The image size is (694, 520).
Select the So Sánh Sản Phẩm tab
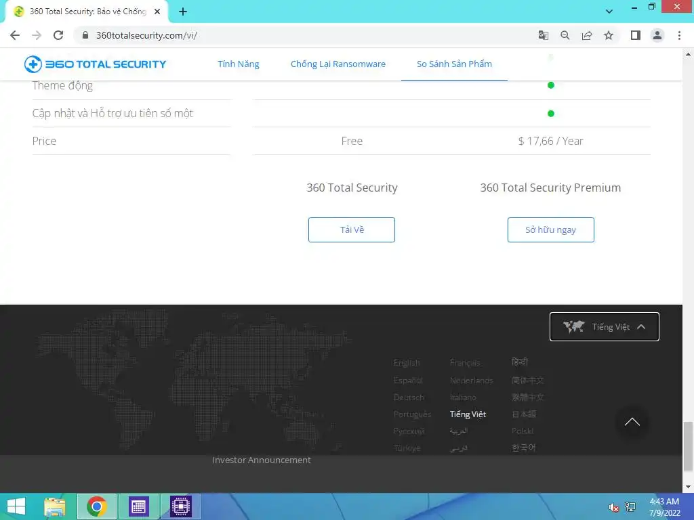pyautogui.click(x=454, y=64)
